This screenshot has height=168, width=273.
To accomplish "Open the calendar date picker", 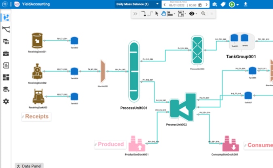I will (200, 5).
